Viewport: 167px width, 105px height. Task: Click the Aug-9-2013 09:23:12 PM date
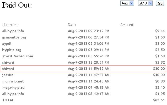88,31
